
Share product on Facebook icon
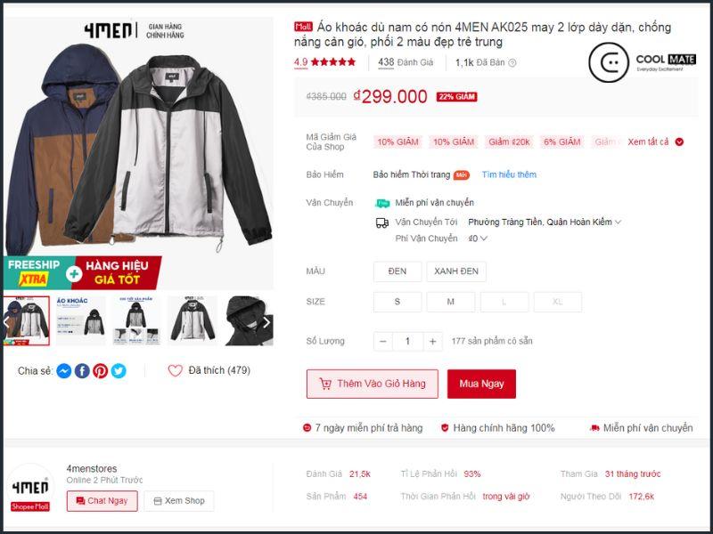point(82,371)
